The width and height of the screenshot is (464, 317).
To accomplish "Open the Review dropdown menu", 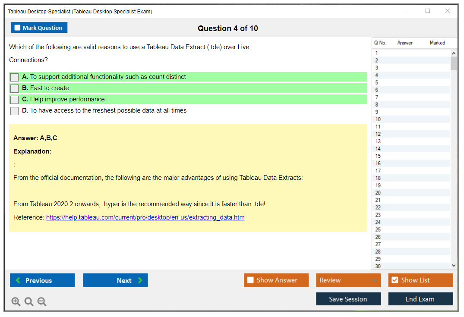I will pyautogui.click(x=348, y=280).
